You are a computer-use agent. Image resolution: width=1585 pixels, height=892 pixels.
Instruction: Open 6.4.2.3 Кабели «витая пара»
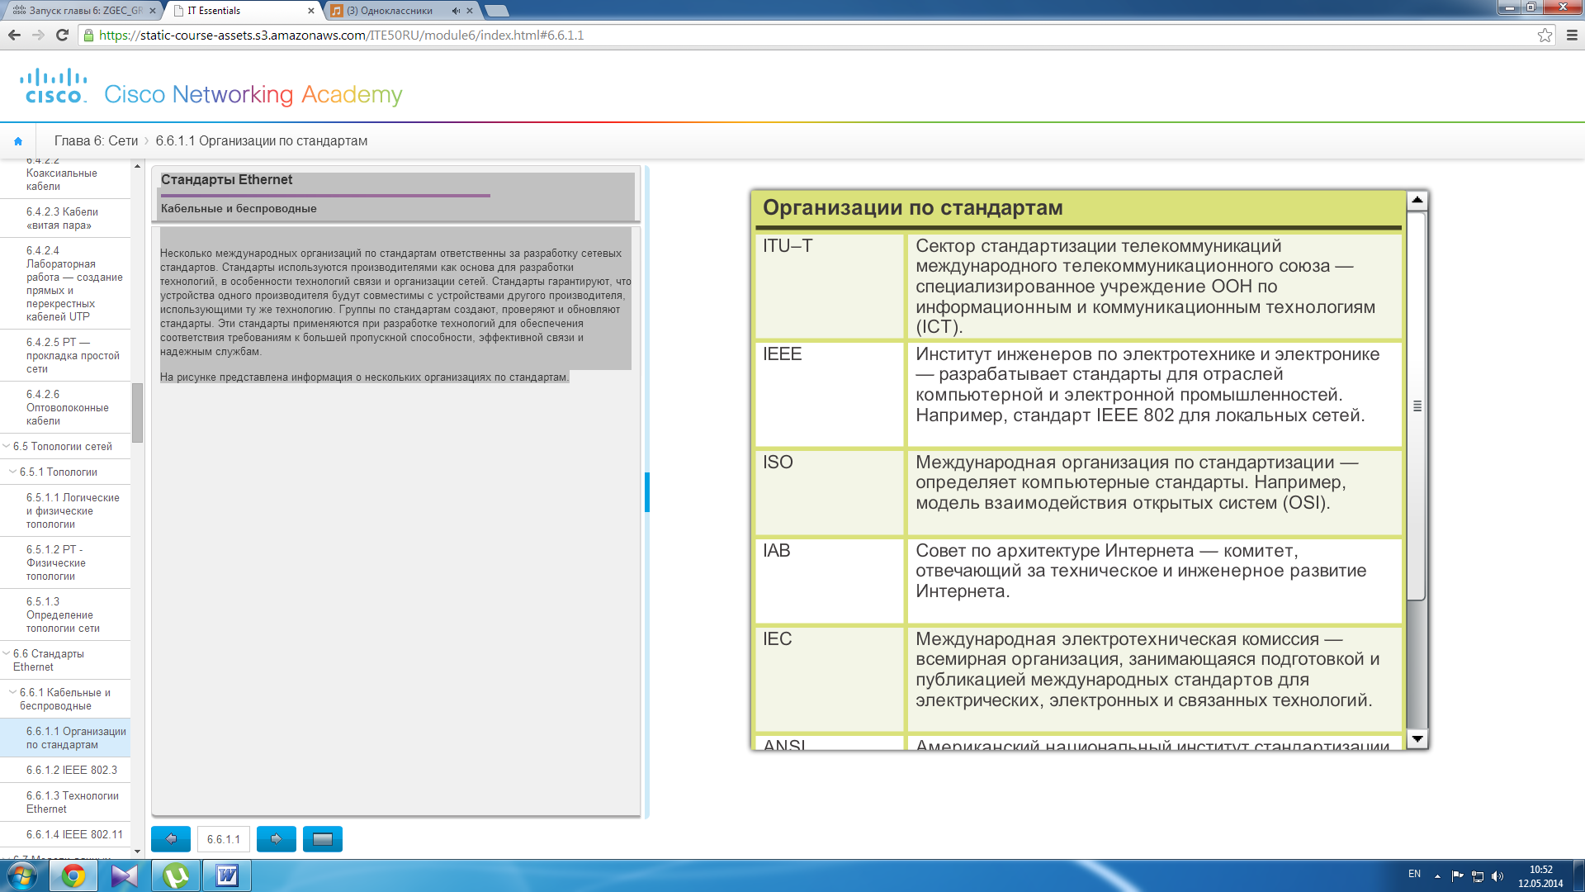tap(65, 218)
